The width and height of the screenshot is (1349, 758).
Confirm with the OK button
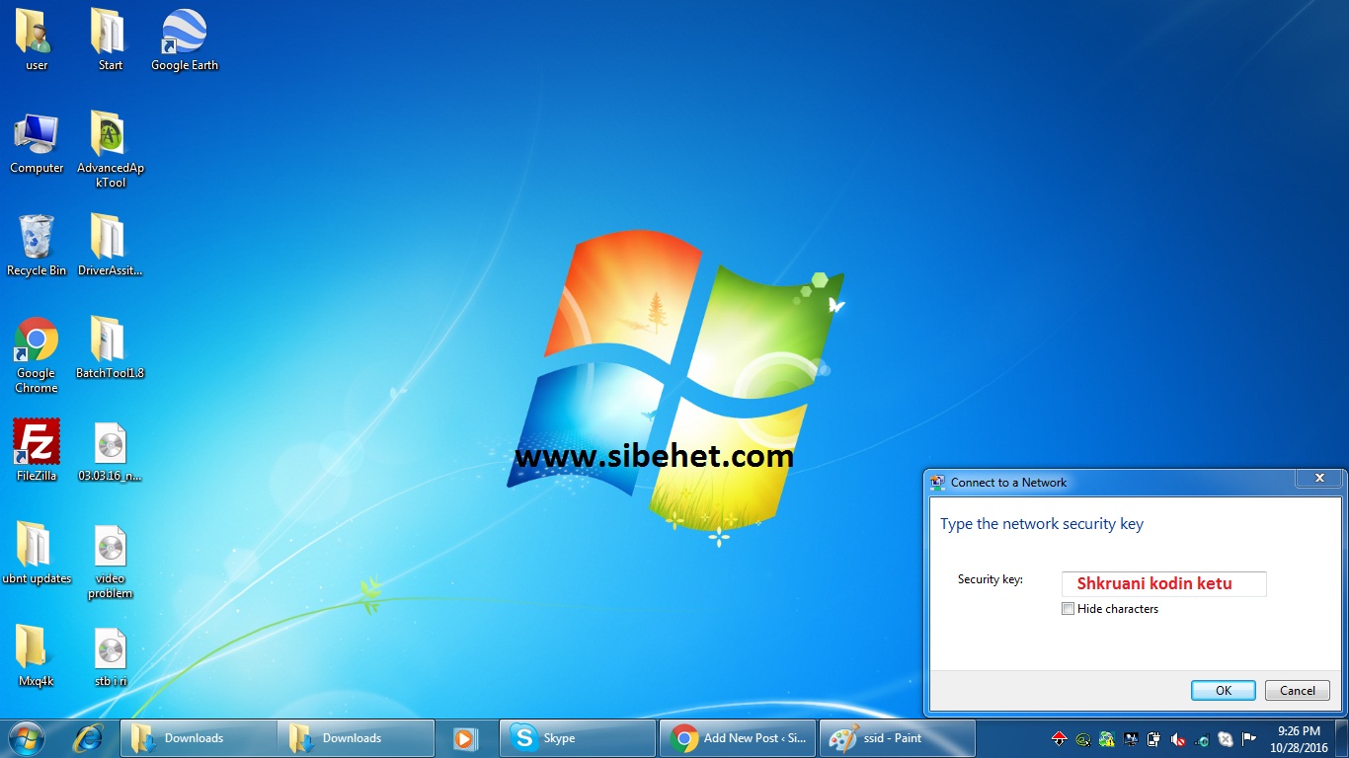click(1223, 691)
